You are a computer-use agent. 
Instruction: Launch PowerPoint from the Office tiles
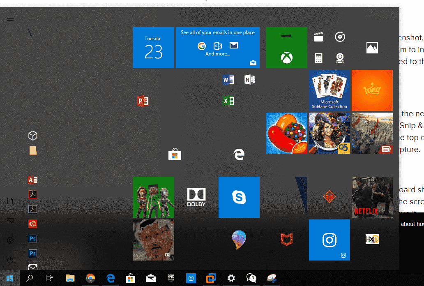click(x=143, y=101)
